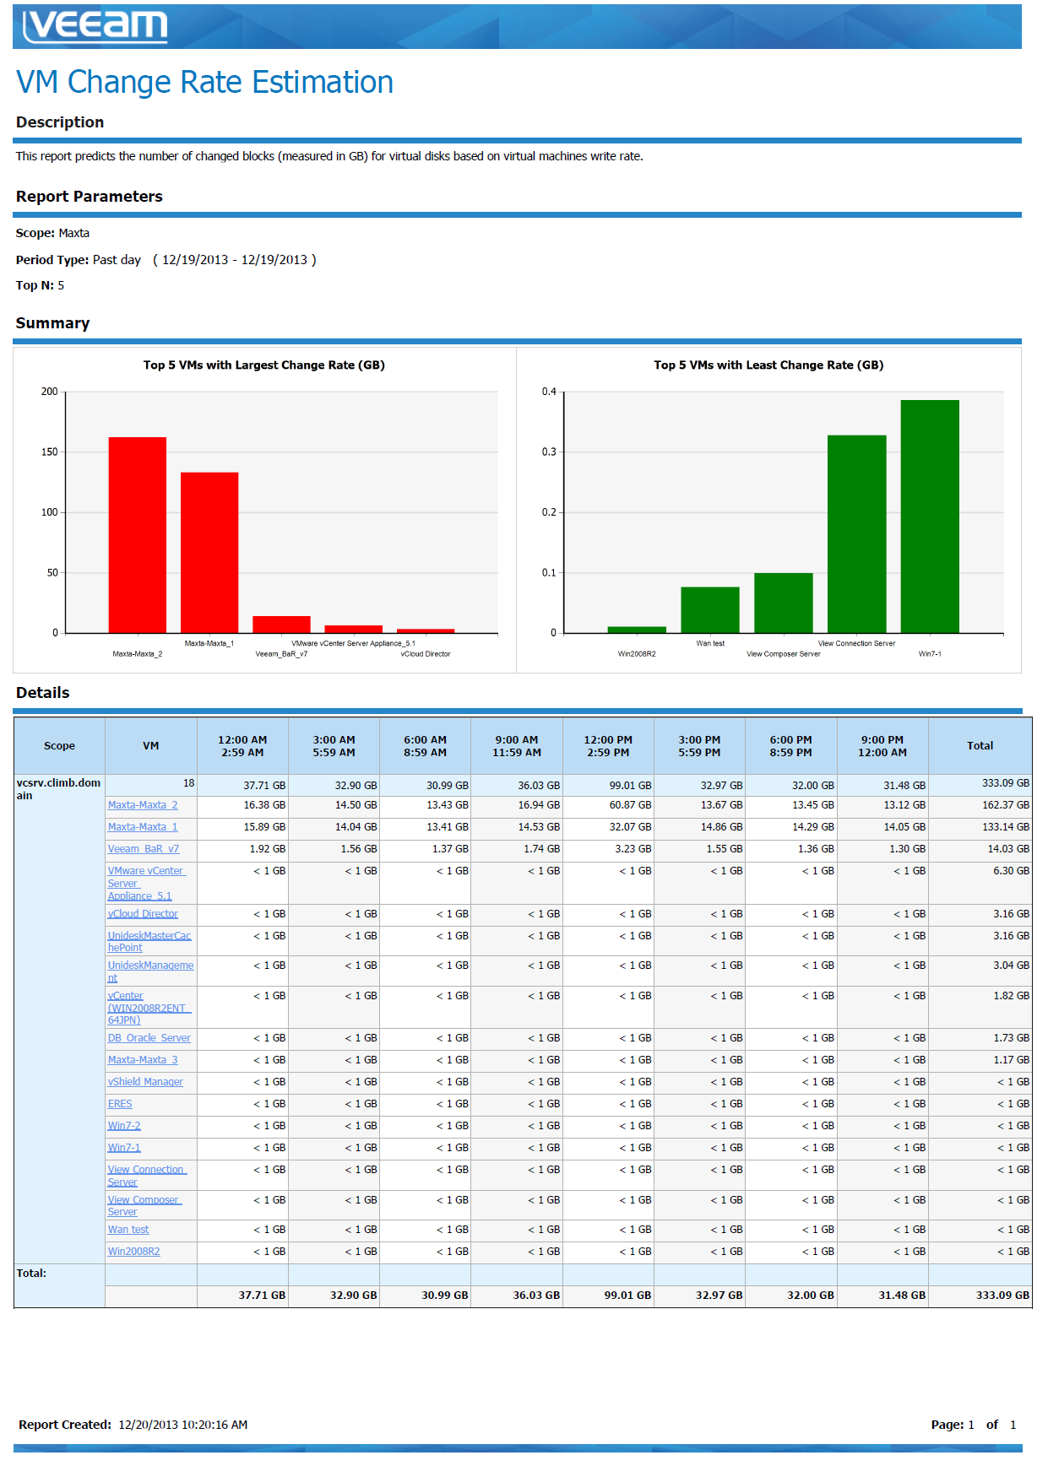Screen dimensions: 1048x1466
Task: Click the 1.17 GB total value
Action: point(1012,1060)
